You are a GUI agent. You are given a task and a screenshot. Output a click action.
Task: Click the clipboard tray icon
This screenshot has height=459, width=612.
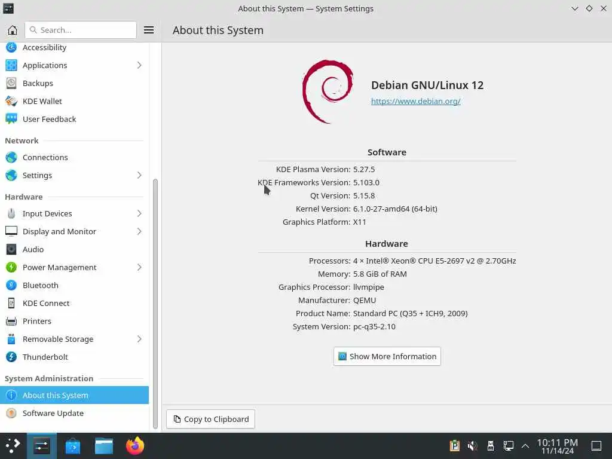pyautogui.click(x=455, y=446)
